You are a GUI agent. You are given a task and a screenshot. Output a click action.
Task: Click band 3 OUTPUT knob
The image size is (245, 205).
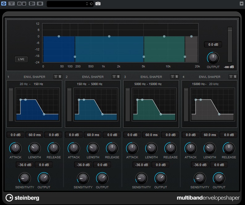pyautogui.click(x=161, y=178)
